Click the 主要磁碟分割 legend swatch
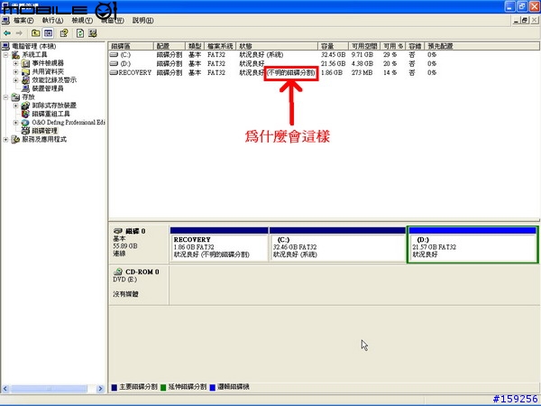Screen dimensions: 541x406 click(115, 387)
